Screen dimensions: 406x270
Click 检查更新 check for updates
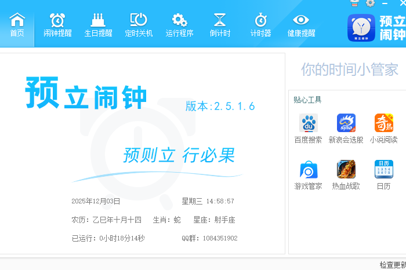[x=392, y=264]
